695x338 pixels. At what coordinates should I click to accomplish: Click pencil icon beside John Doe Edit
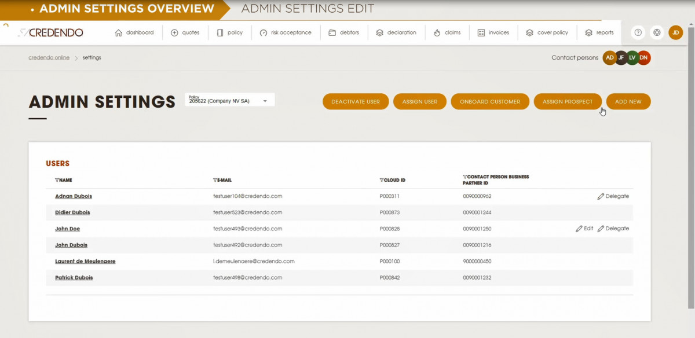pyautogui.click(x=579, y=229)
